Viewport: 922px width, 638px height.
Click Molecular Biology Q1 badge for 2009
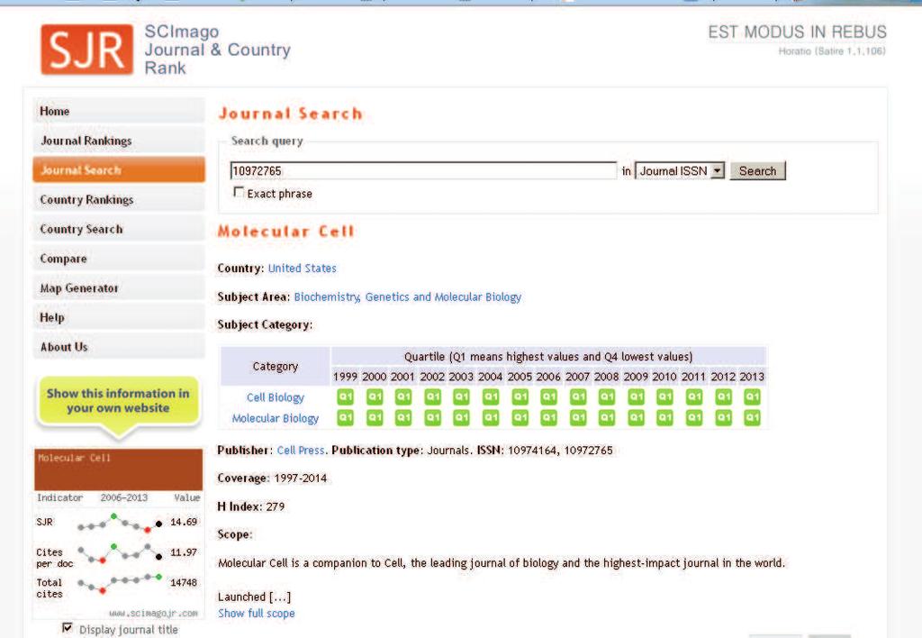tap(636, 417)
